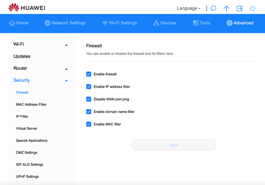Open SIP ALG Settings page

30,164
